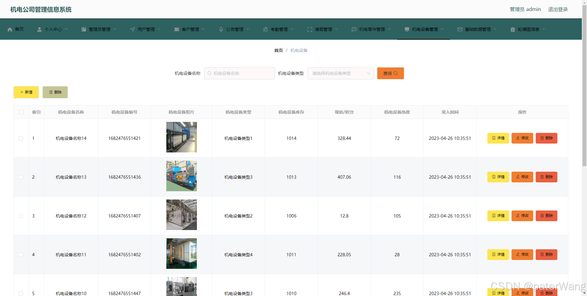Click the ticket icon for 客户管理
The width and height of the screenshot is (587, 296).
[x=177, y=29]
